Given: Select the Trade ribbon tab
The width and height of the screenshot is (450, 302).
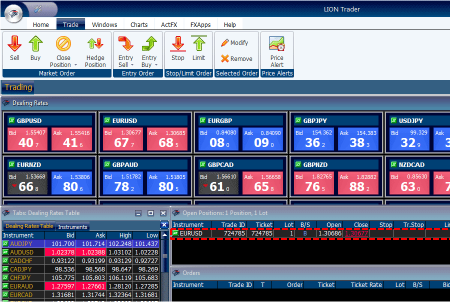Looking at the screenshot, I should [70, 24].
